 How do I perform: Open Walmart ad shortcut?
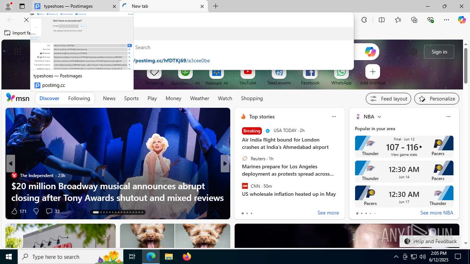tap(217, 76)
